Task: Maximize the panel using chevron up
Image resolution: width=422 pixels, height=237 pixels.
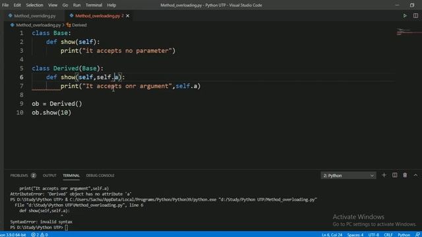Action: (x=415, y=175)
